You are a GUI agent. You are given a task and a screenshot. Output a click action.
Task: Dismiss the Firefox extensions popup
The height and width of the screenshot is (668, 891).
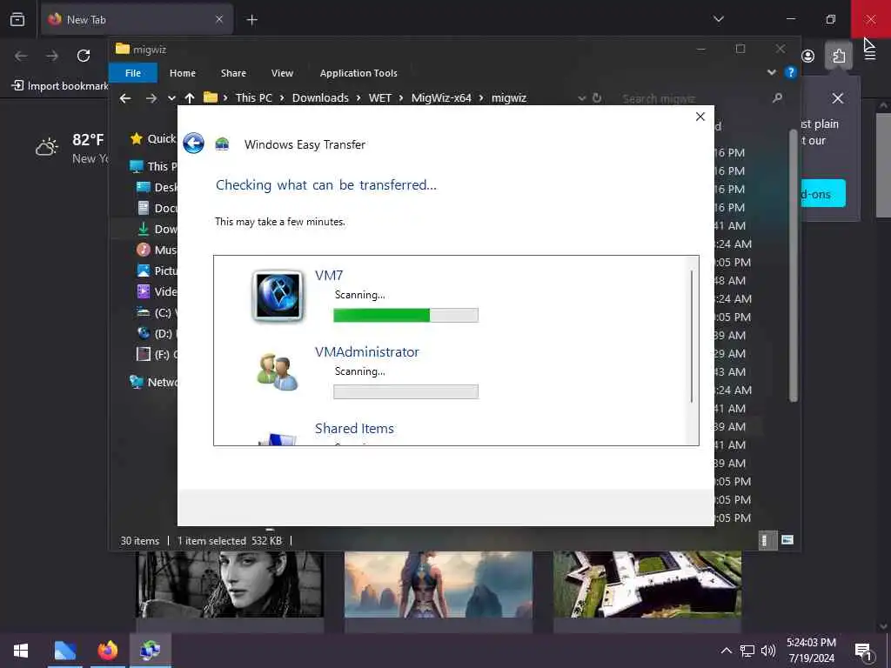[838, 98]
